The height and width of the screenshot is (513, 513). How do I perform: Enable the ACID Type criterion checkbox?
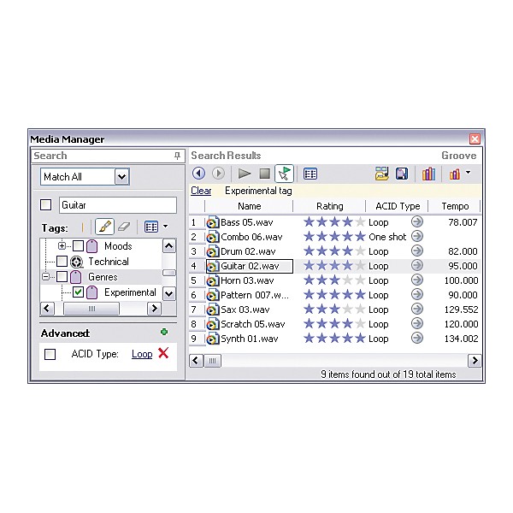tap(50, 354)
